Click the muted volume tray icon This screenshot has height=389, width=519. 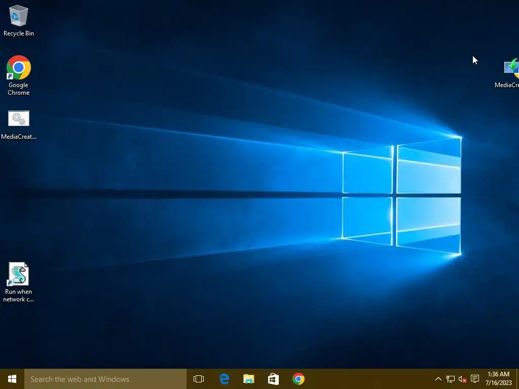[462, 379]
